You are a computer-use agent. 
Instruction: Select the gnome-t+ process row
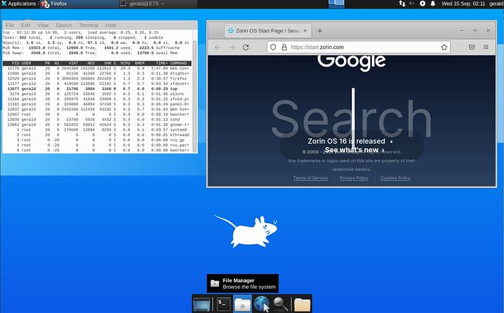96,124
